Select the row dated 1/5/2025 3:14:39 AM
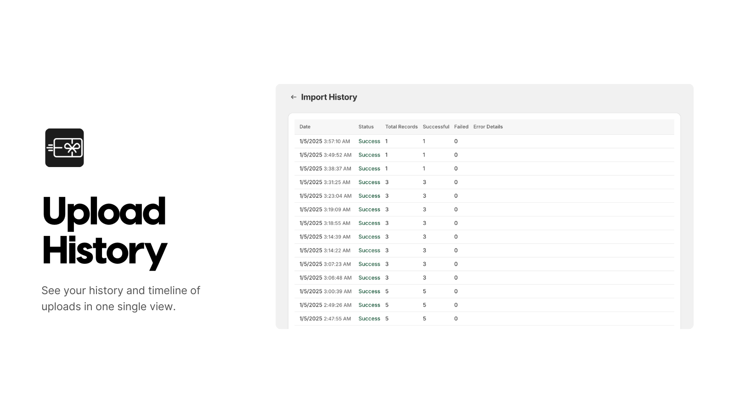Screen dimensions: 735x413 click(x=324, y=237)
